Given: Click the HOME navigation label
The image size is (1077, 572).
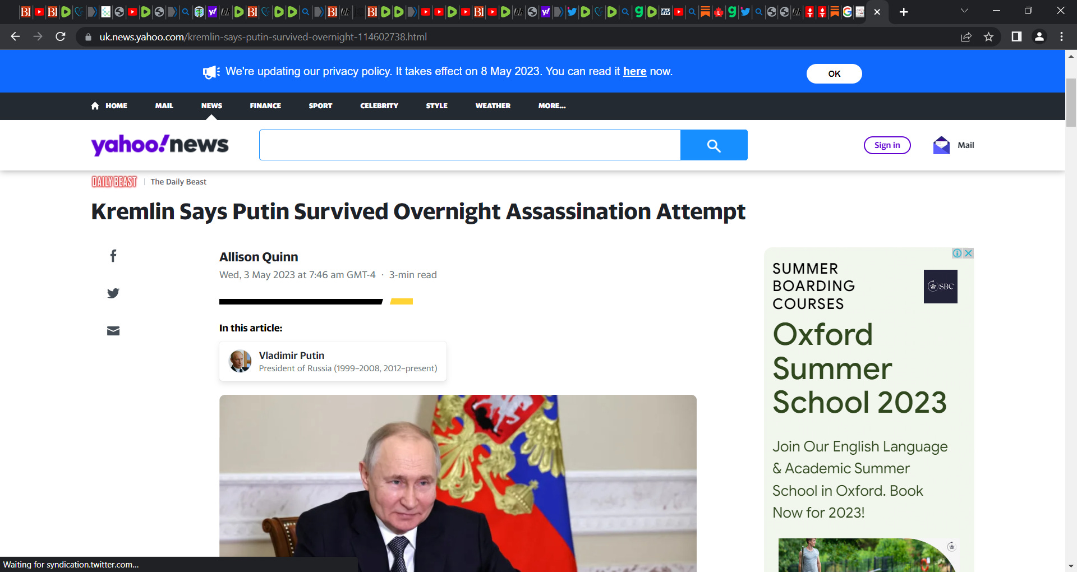Looking at the screenshot, I should [116, 106].
